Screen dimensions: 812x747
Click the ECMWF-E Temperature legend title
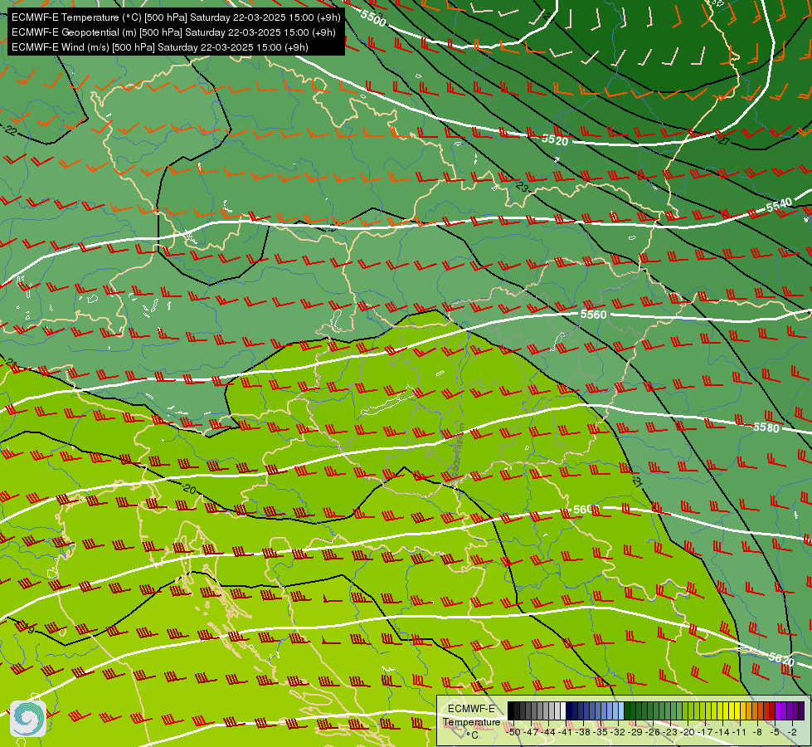point(472,715)
